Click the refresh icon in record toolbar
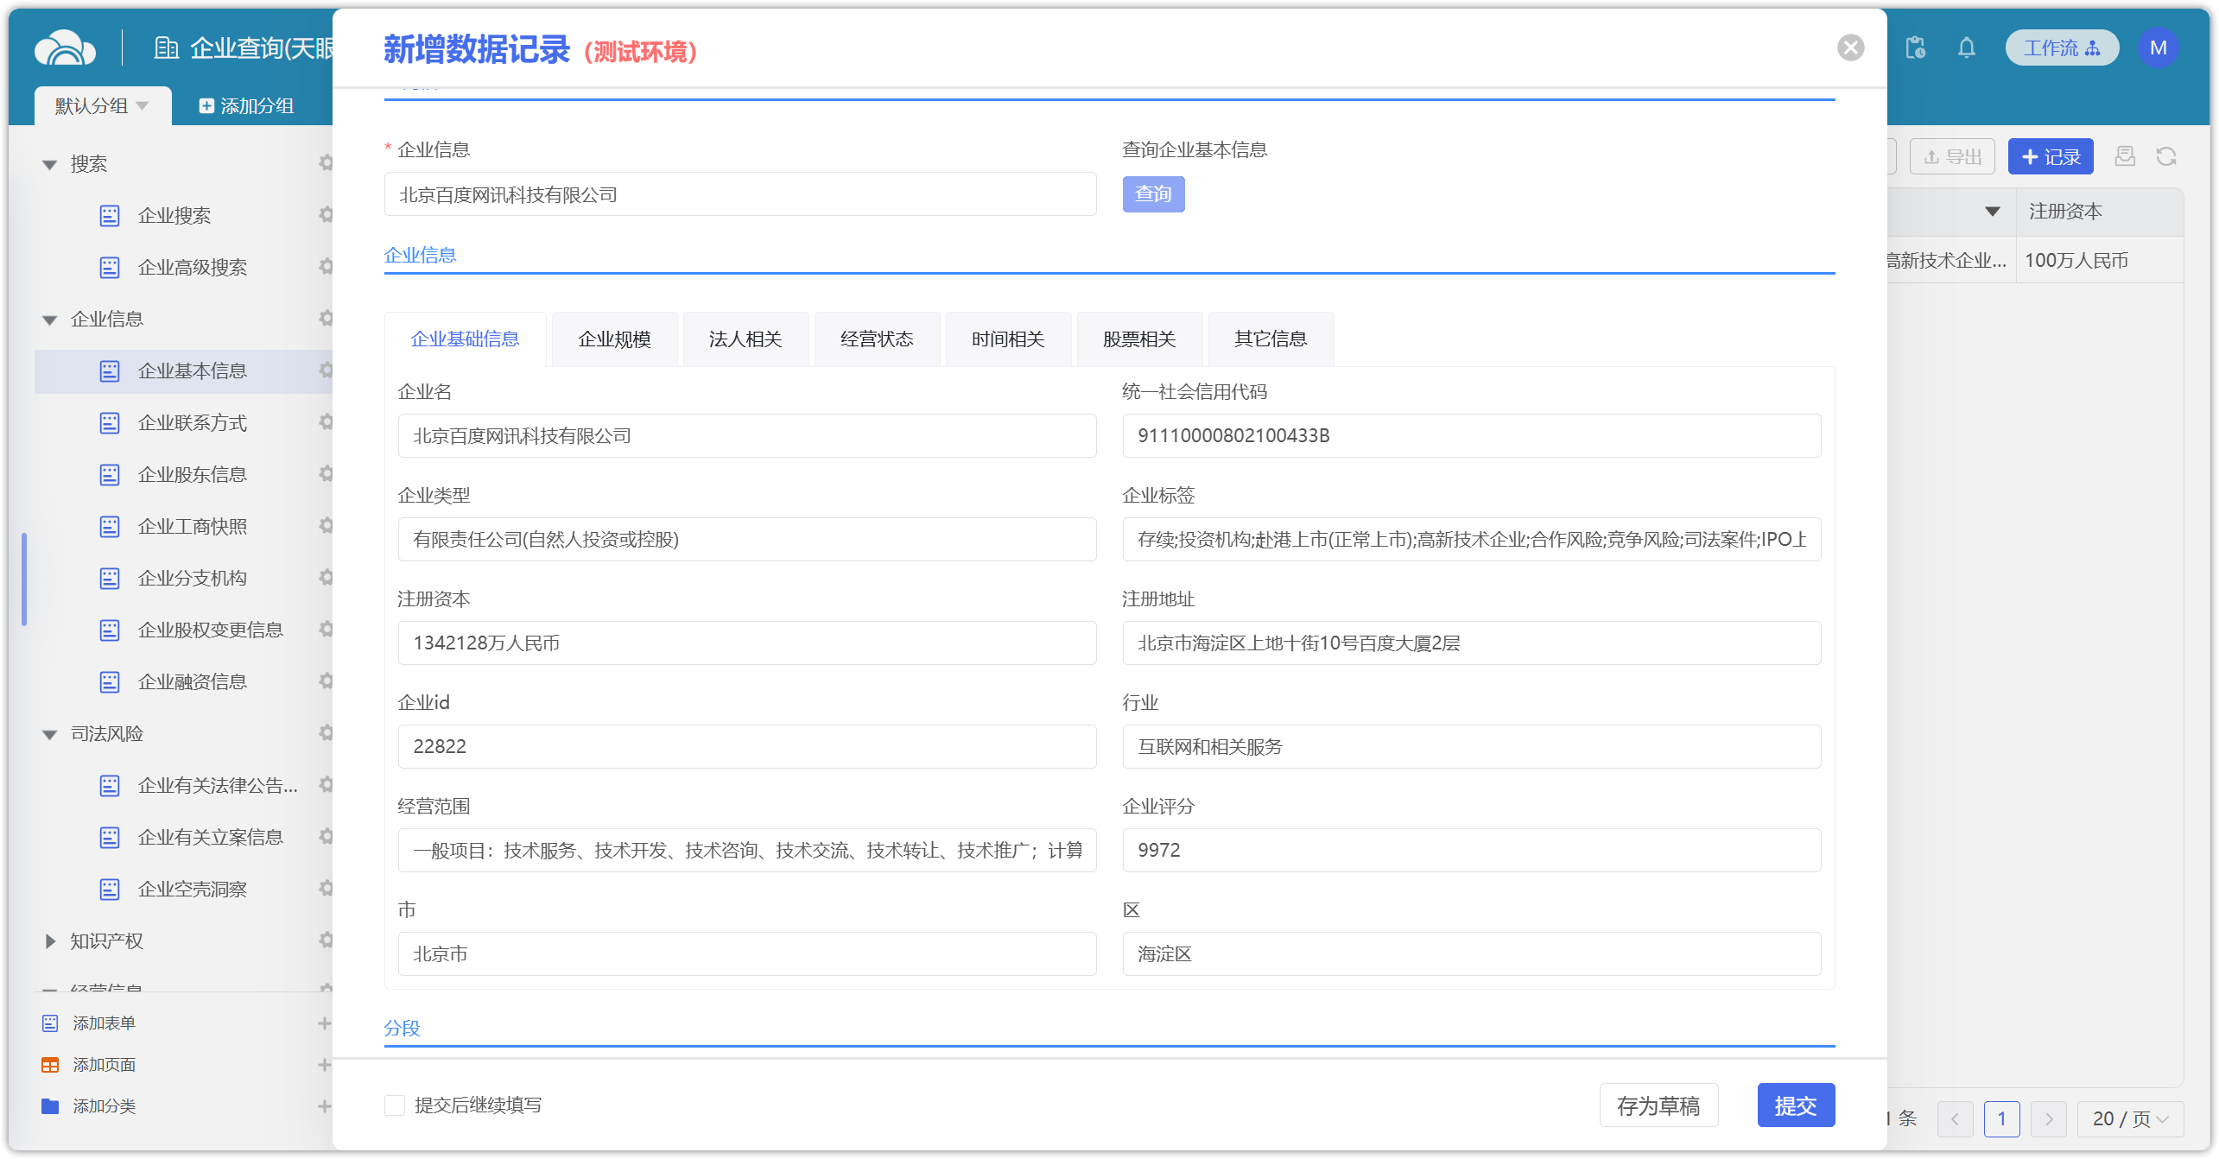 point(2165,156)
